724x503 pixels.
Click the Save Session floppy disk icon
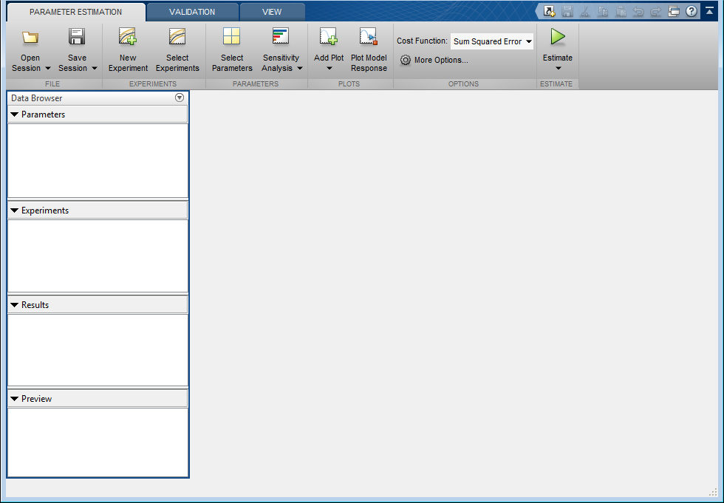[77, 36]
